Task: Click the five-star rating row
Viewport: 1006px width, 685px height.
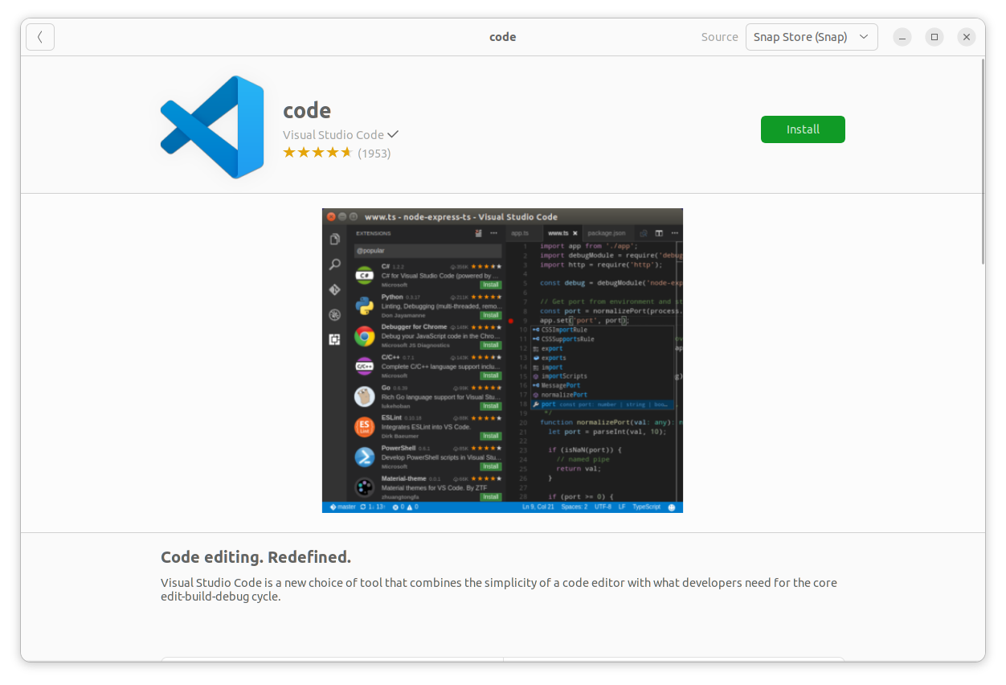Action: pyautogui.click(x=317, y=153)
